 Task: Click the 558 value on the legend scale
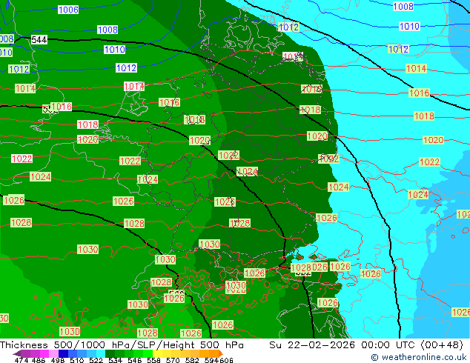[x=153, y=360]
